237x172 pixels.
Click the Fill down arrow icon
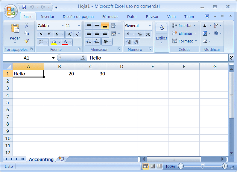coord(205,33)
